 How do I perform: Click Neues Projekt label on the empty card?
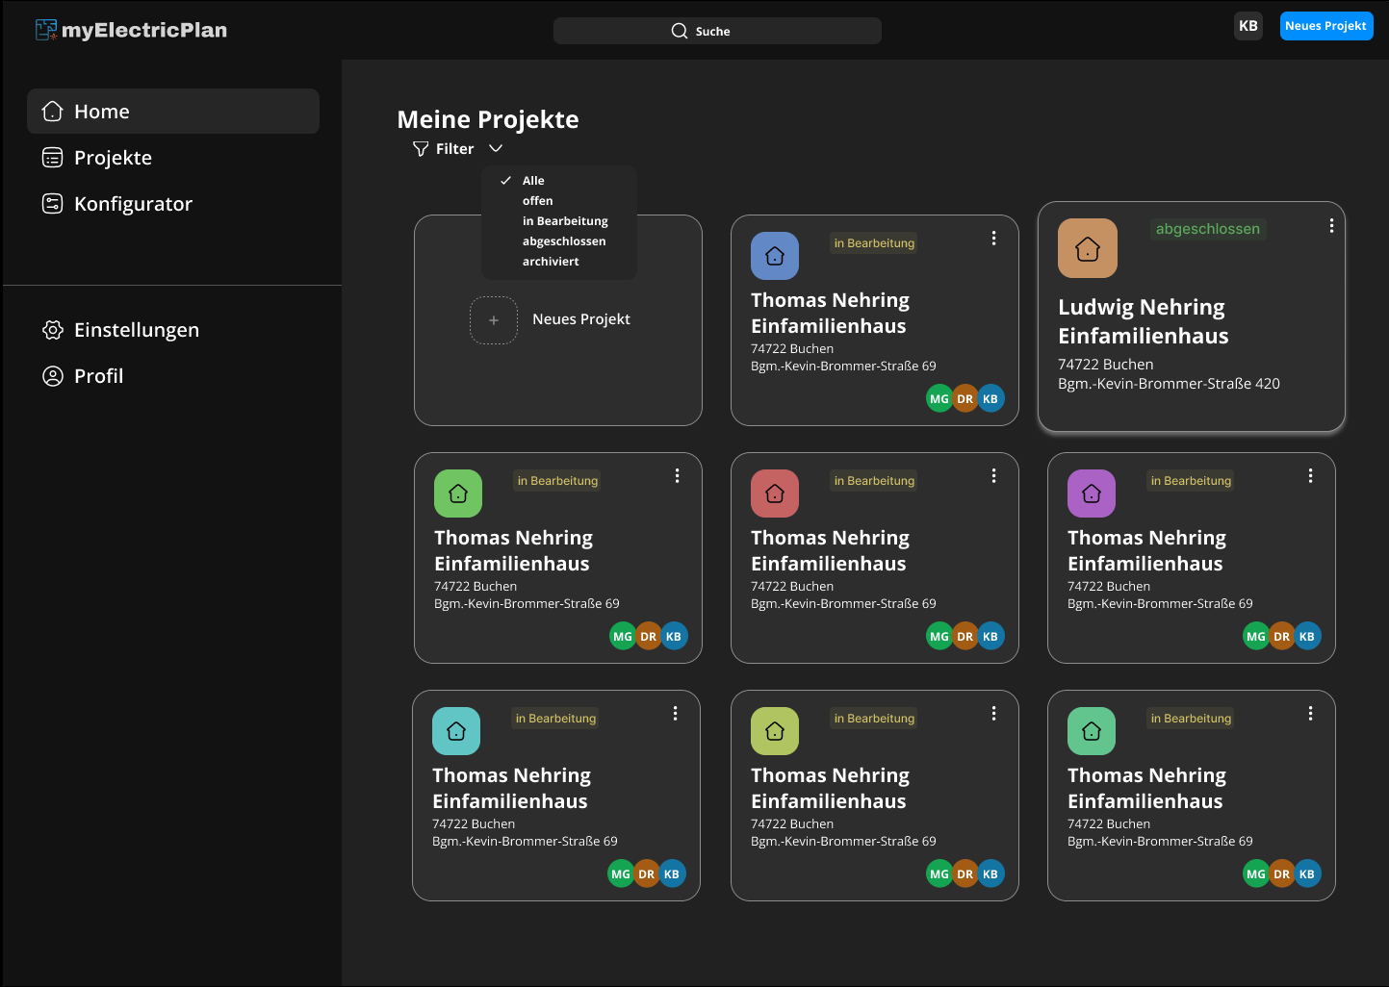click(581, 319)
